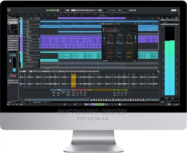This screenshot has width=187, height=153.
Task: Mute the KEYS folder track
Action: point(24,21)
